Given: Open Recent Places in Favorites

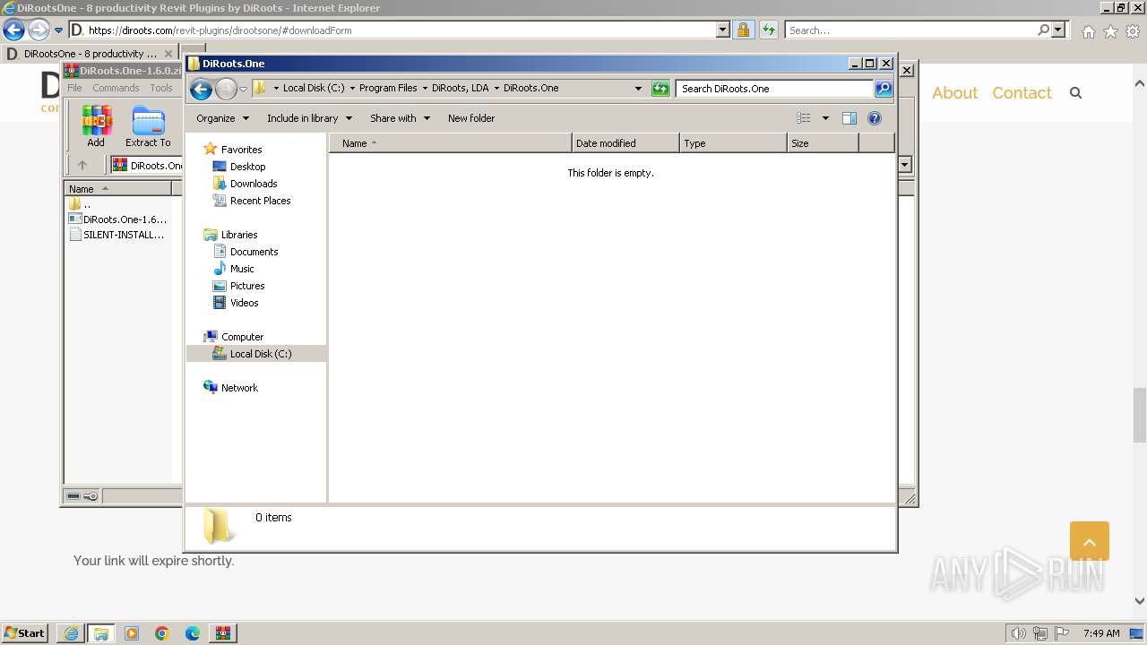Looking at the screenshot, I should click(260, 201).
